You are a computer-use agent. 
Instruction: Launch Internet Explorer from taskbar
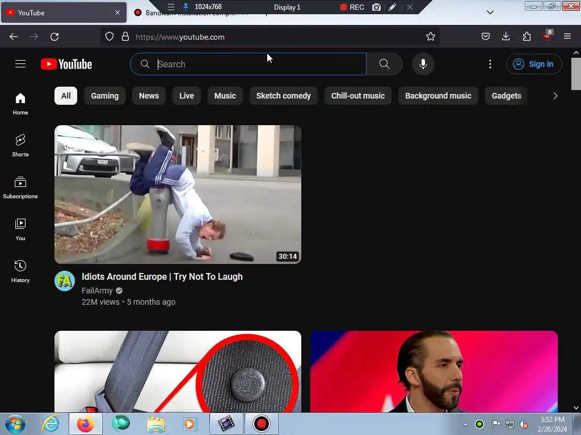pyautogui.click(x=50, y=424)
